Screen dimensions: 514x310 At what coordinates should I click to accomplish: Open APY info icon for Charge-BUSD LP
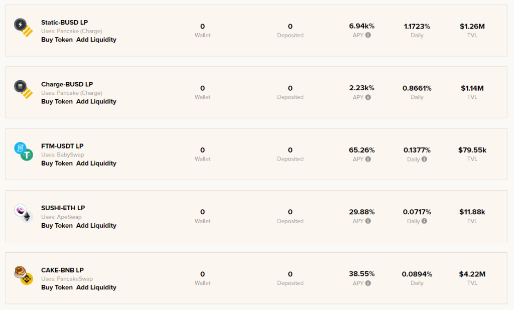(368, 97)
